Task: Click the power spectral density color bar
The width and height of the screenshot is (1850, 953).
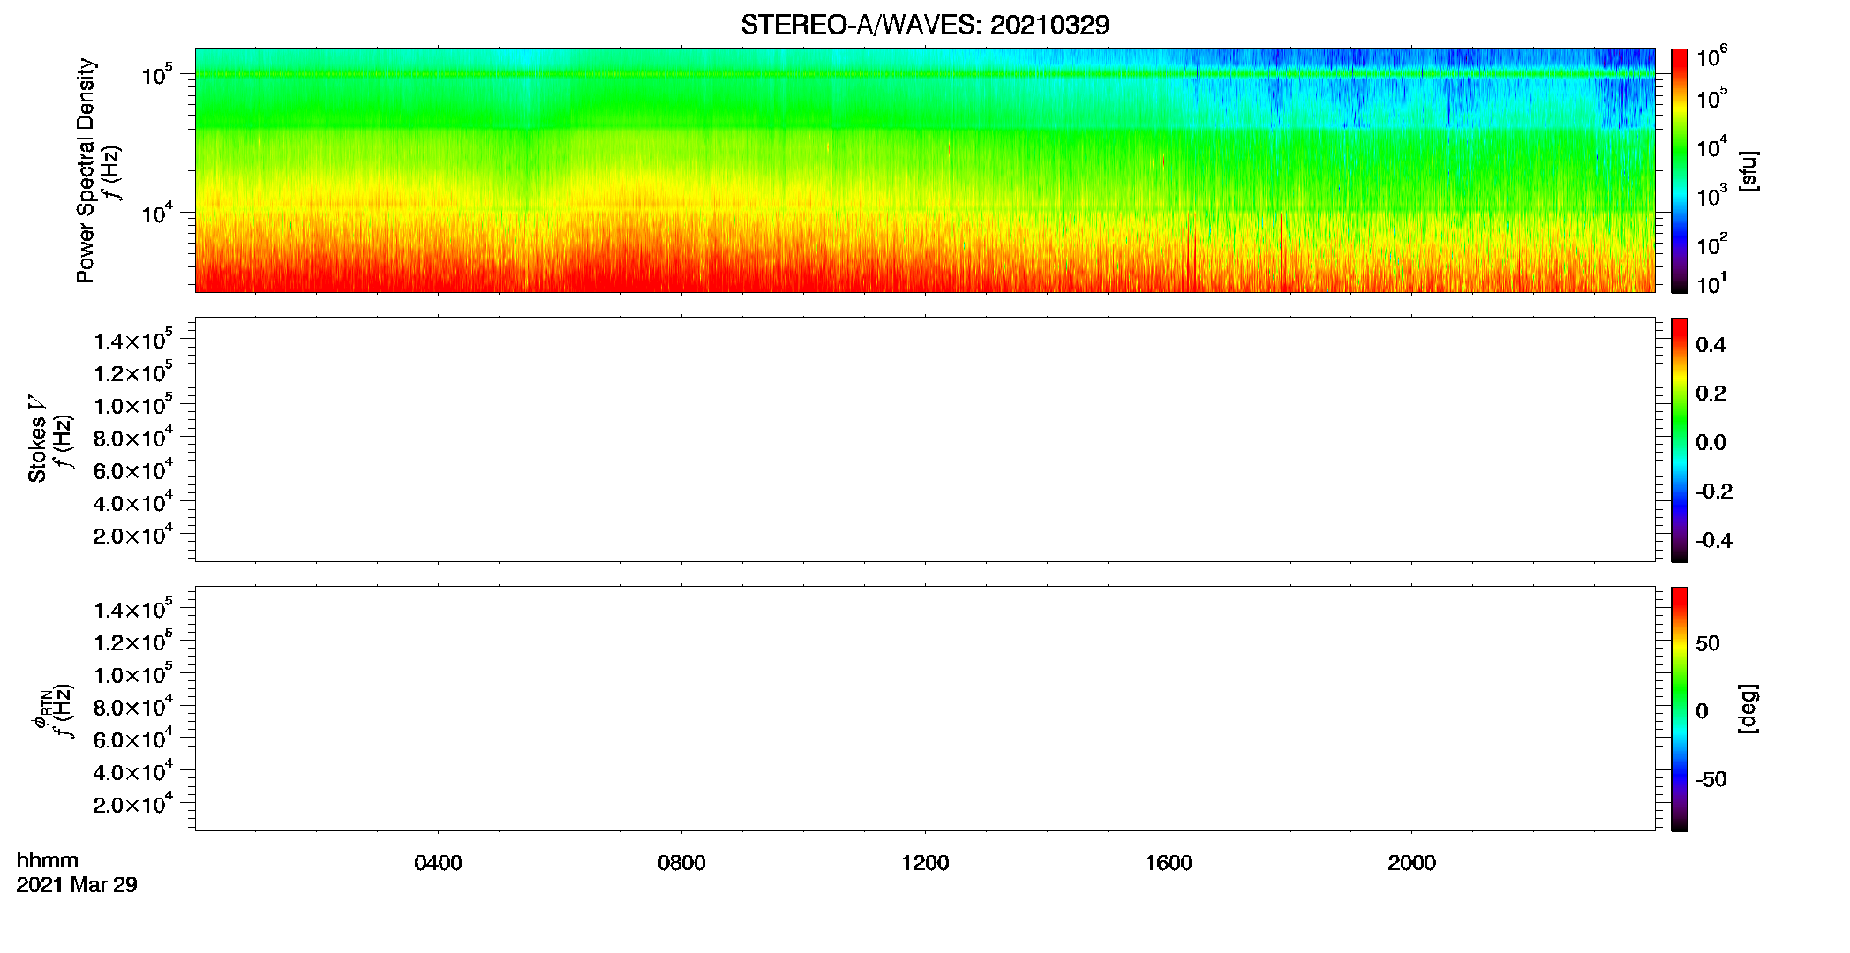Action: click(x=1680, y=170)
